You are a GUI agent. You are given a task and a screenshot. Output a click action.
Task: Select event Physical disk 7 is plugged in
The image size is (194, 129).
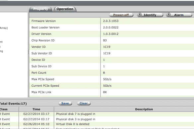coord(76,114)
